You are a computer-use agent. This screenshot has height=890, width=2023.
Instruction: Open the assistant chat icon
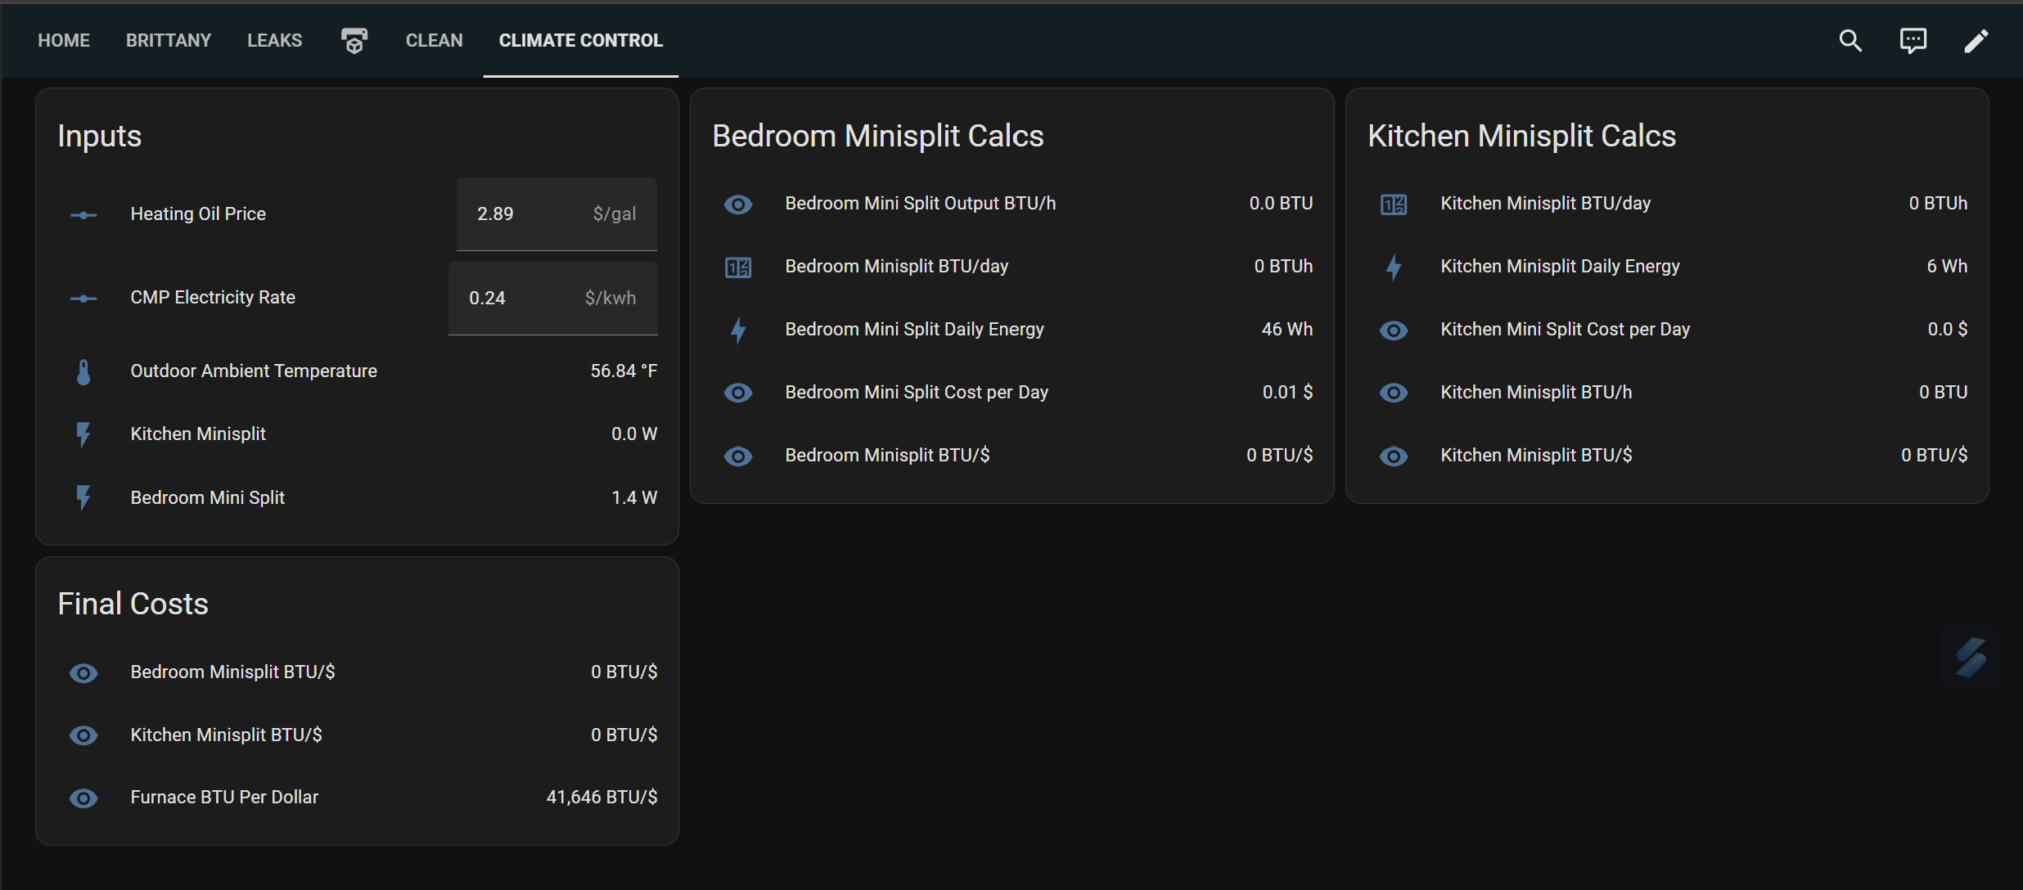click(1913, 40)
